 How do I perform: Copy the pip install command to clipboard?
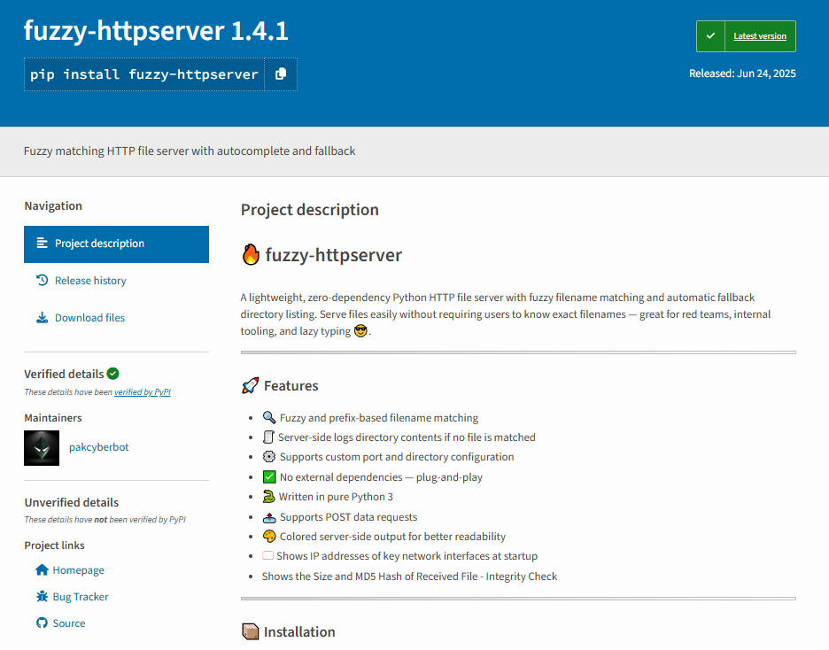click(281, 74)
